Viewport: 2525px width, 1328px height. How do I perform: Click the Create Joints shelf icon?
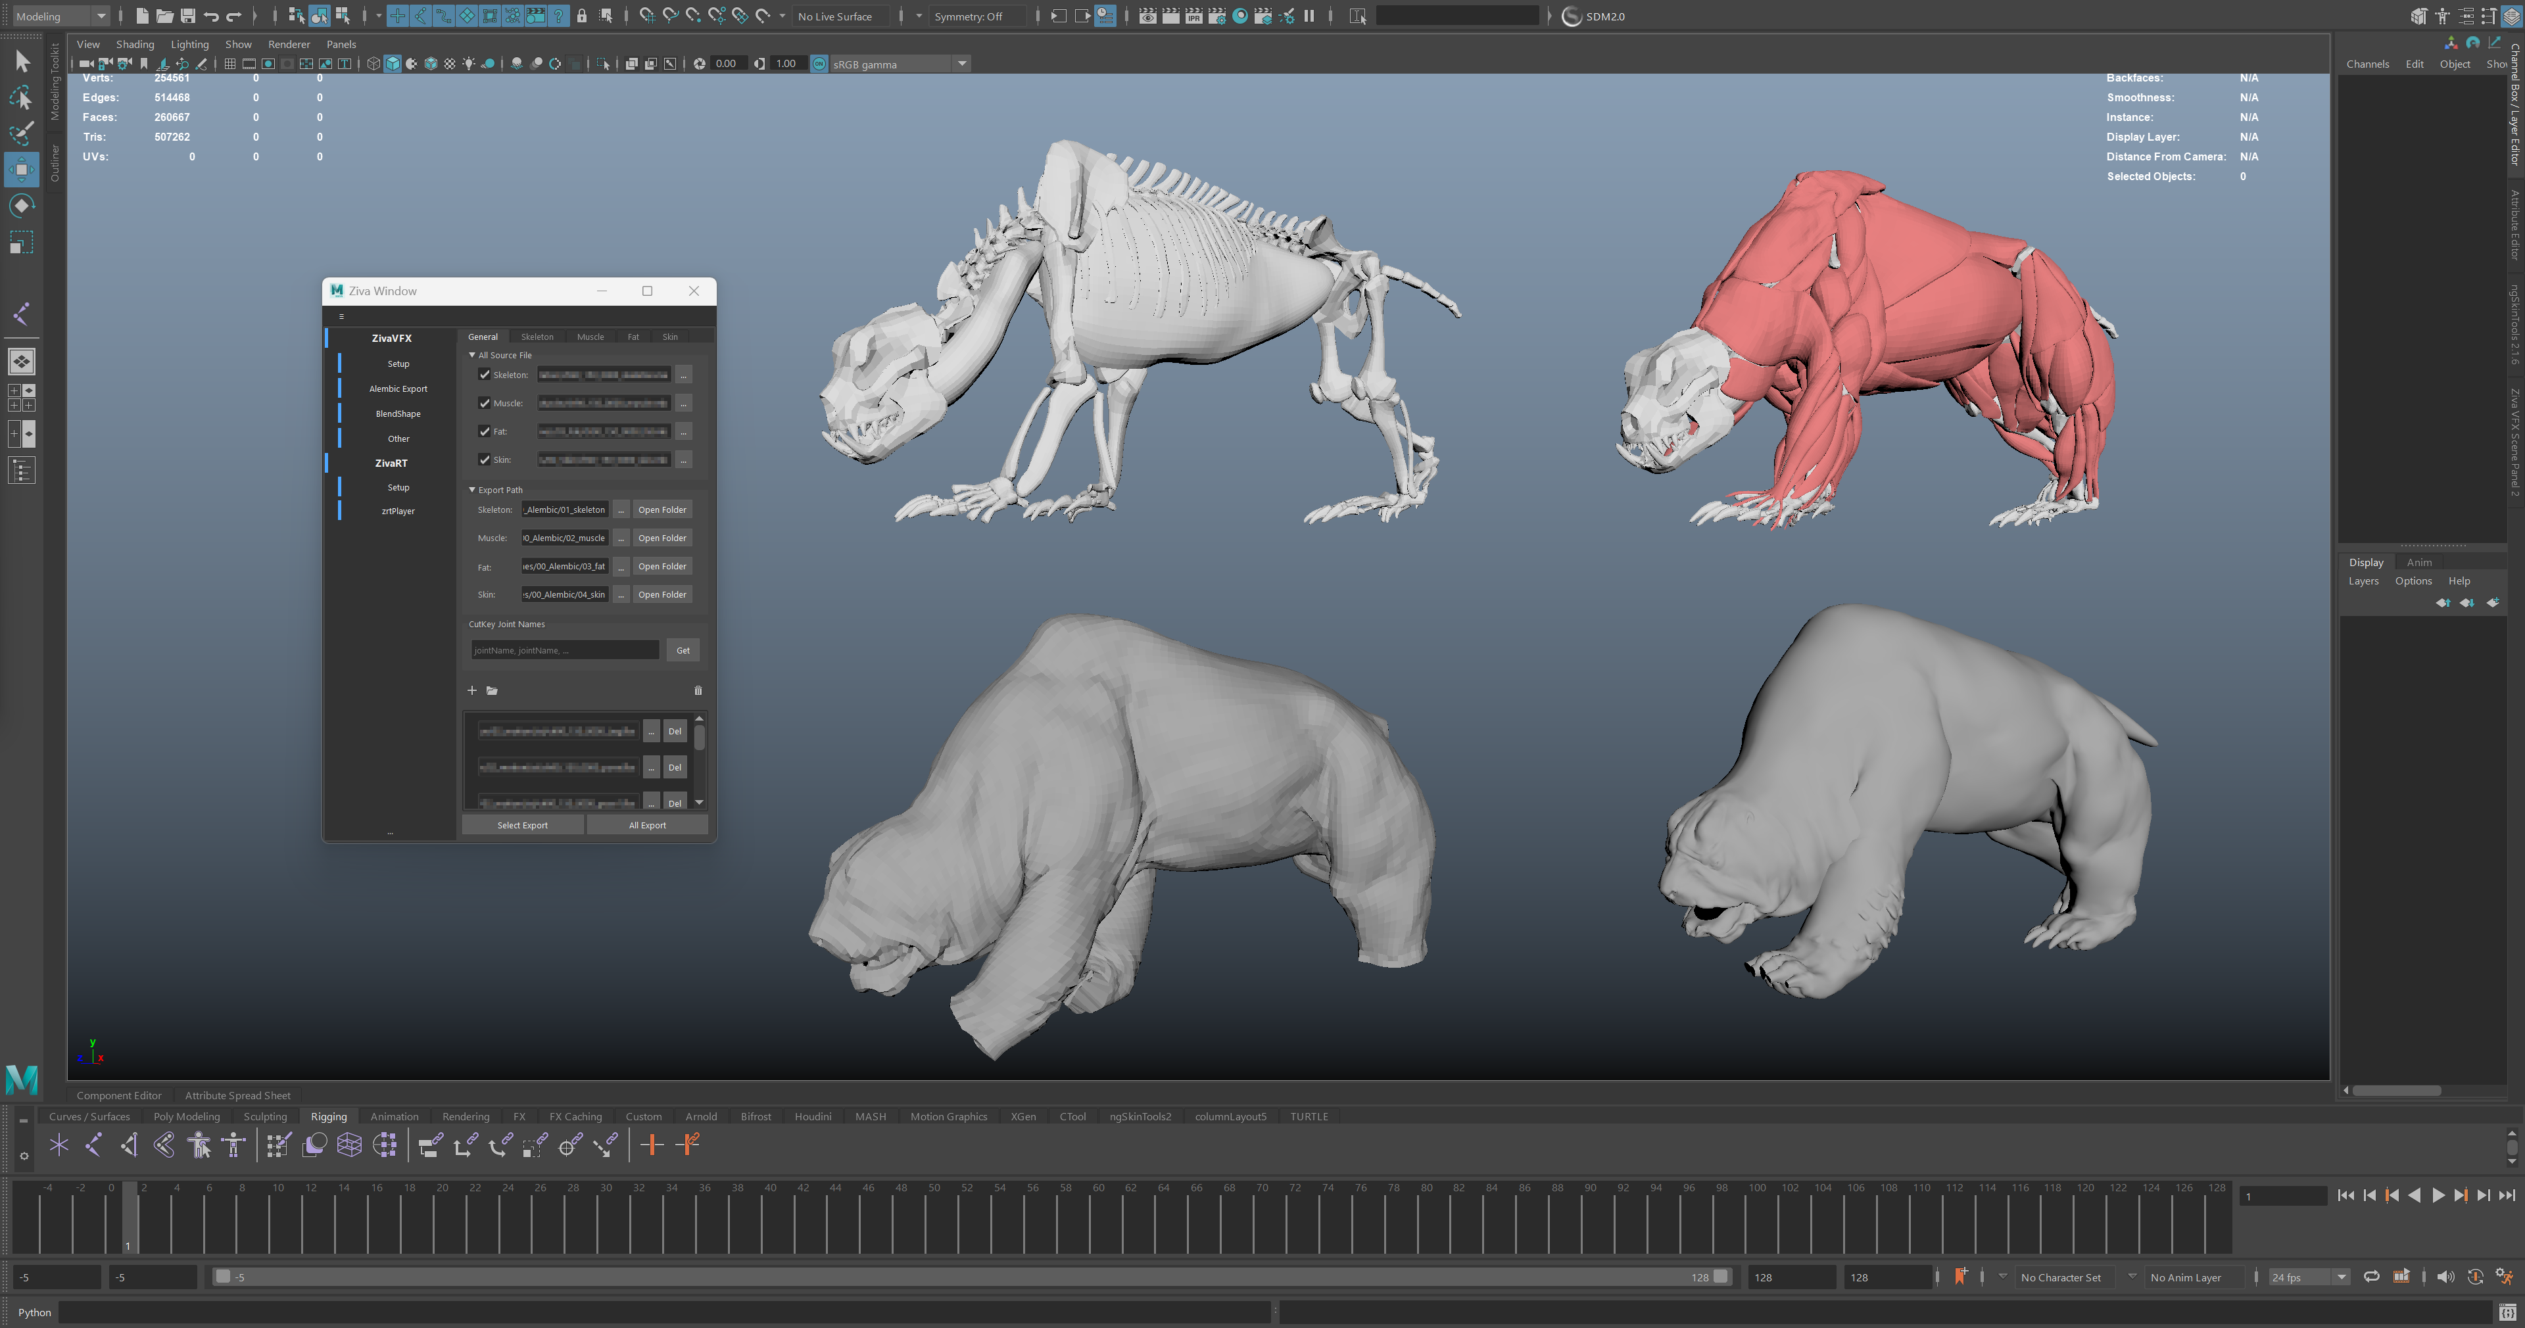pos(94,1144)
